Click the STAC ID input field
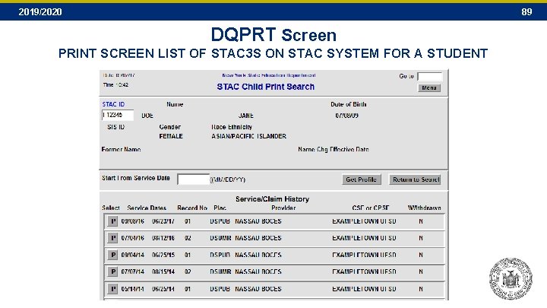This screenshot has width=547, height=308. coord(118,115)
